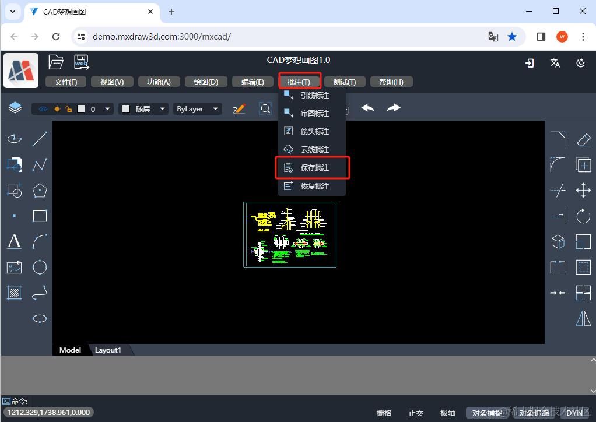
Task: Expand the ByLayer linetype dropdown
Action: tap(216, 109)
